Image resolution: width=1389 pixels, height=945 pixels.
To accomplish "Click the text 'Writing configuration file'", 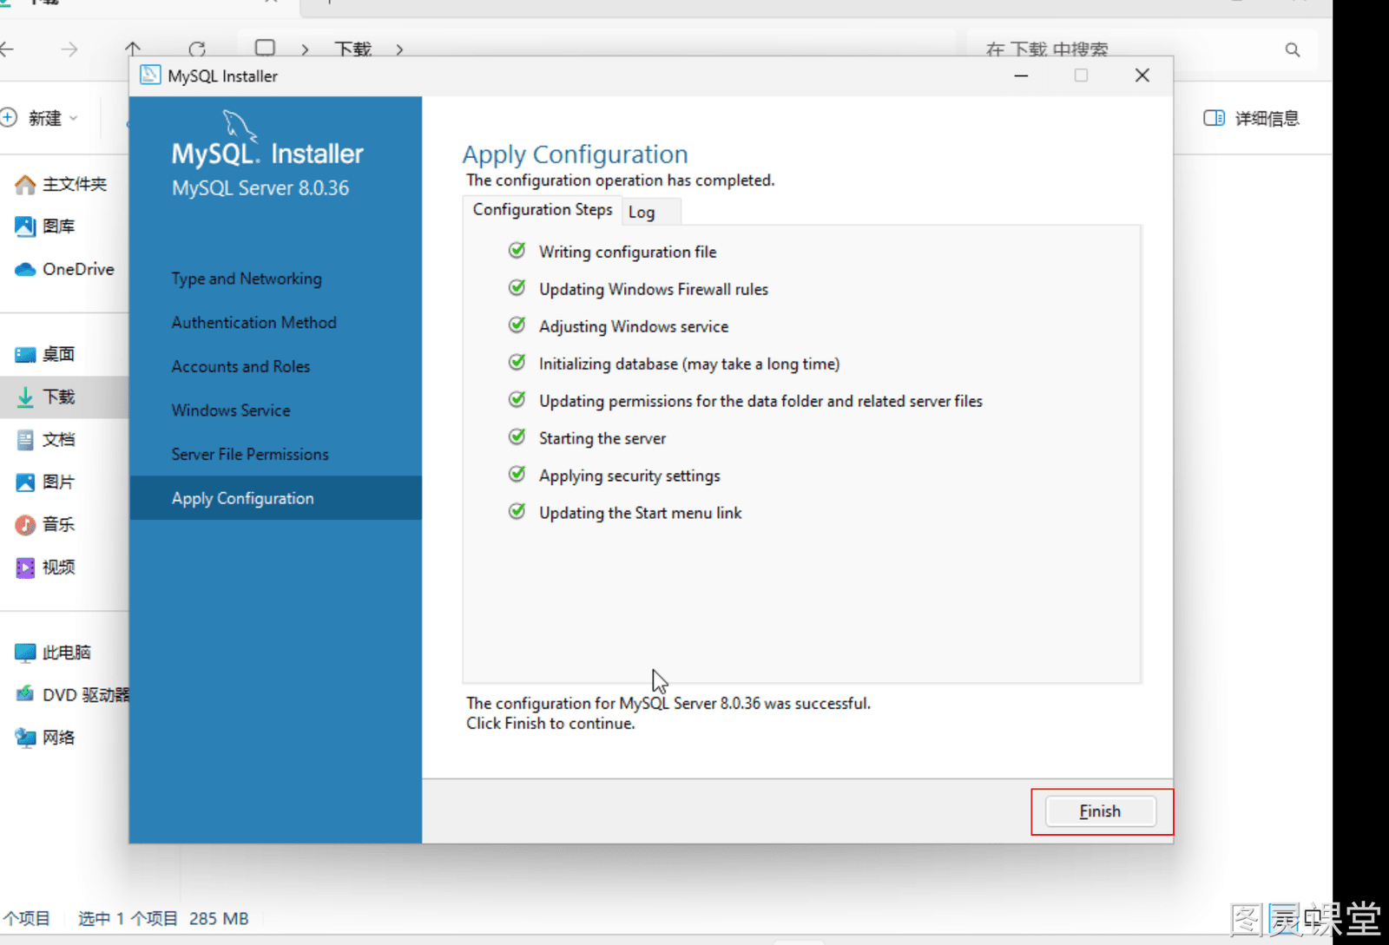I will [628, 253].
